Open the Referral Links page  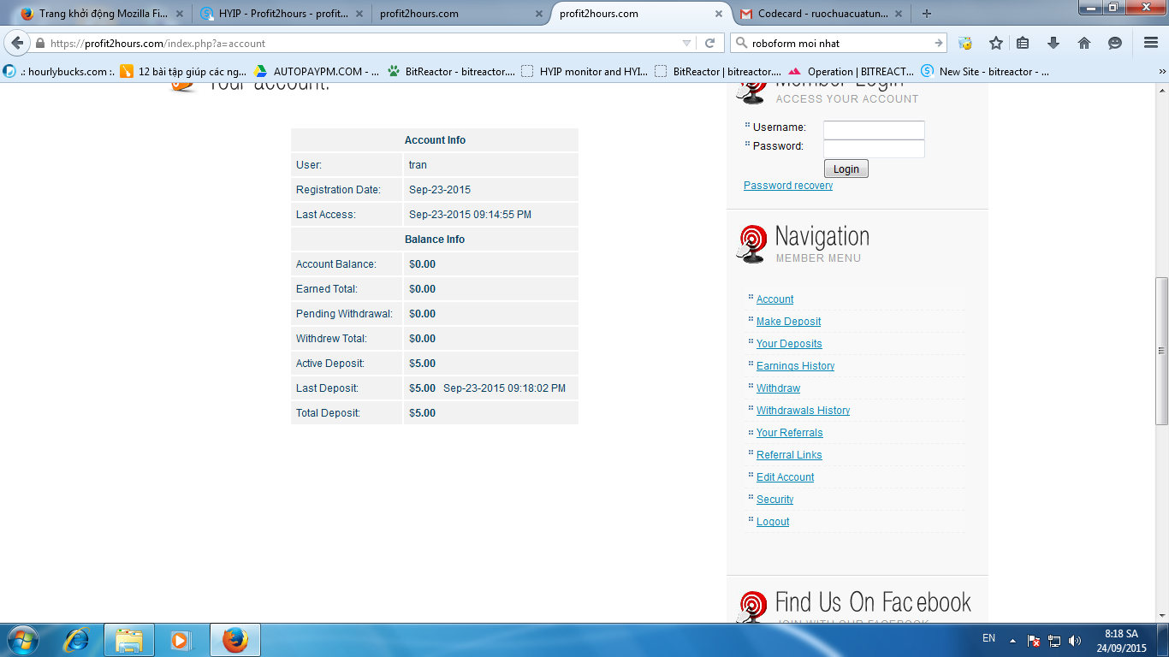[x=789, y=455]
